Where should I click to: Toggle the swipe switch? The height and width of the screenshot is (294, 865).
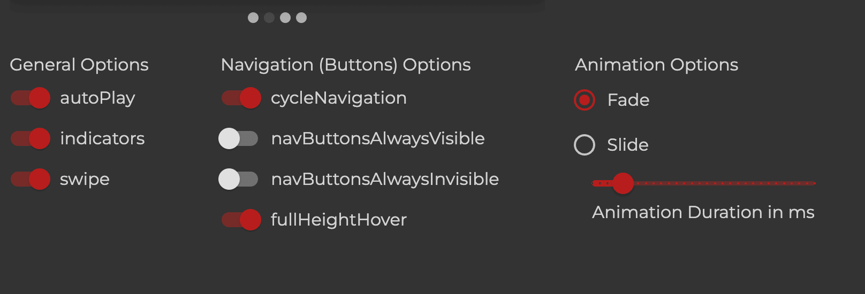pos(31,179)
